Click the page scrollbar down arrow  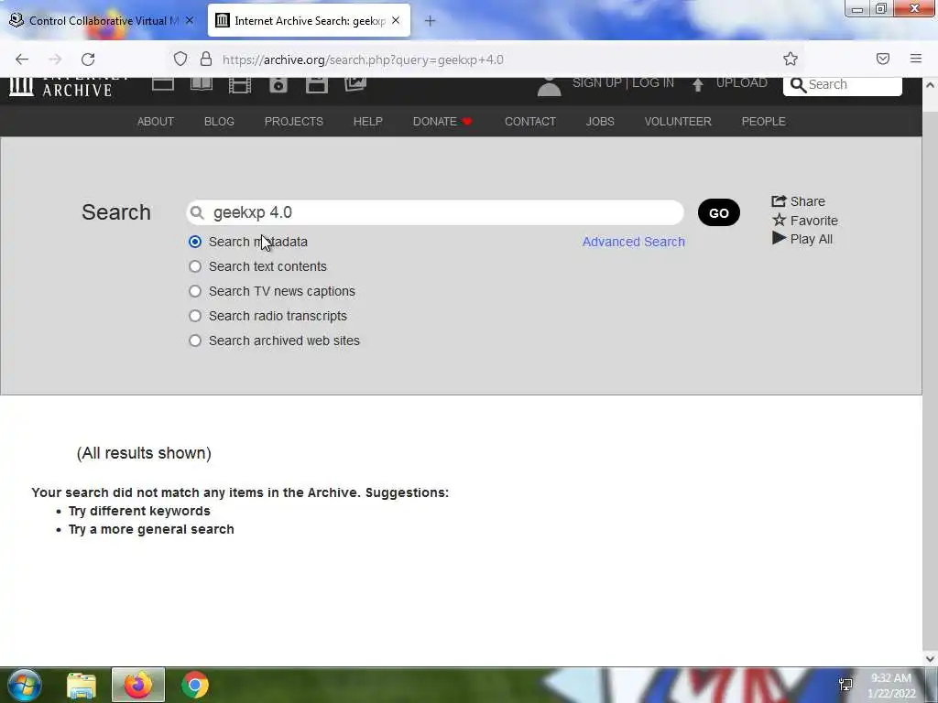pyautogui.click(x=930, y=659)
